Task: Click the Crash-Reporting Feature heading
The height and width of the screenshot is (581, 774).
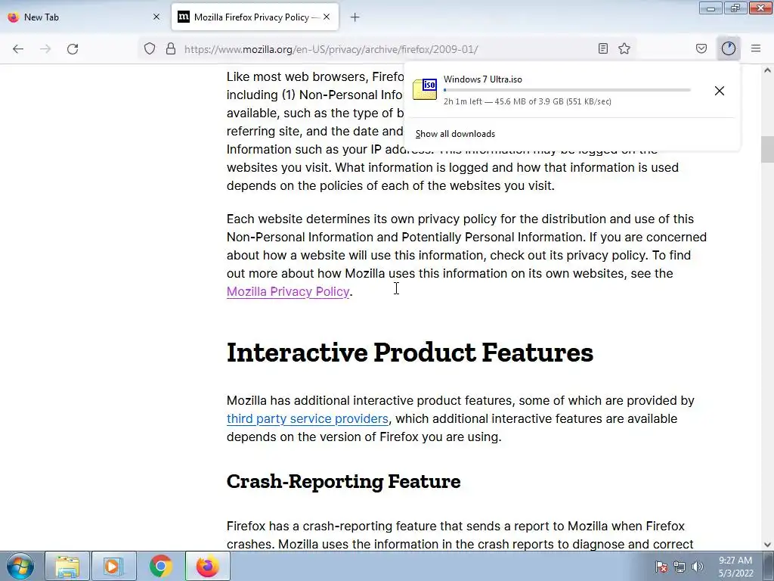Action: tap(344, 481)
